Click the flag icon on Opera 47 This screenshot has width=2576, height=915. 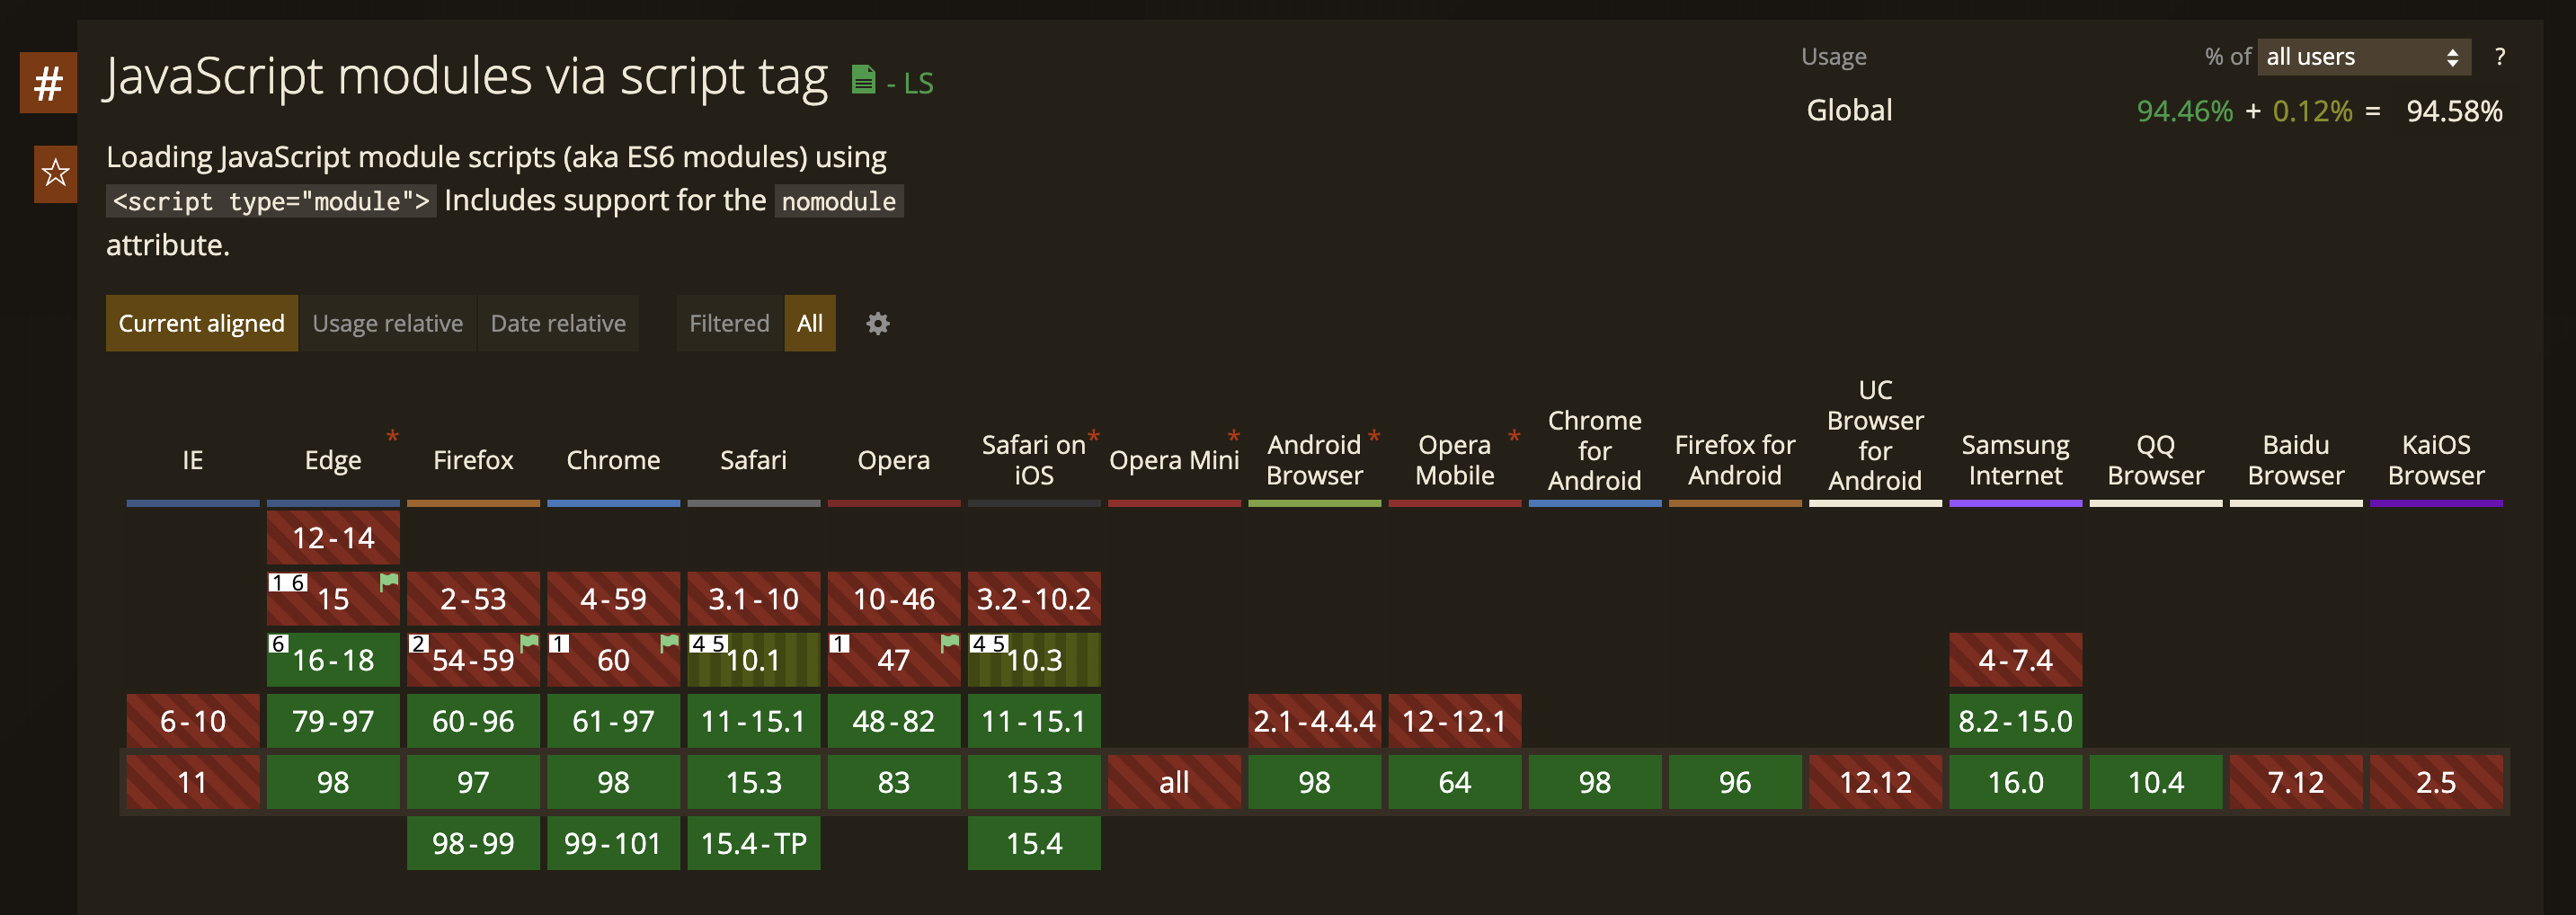tap(950, 642)
